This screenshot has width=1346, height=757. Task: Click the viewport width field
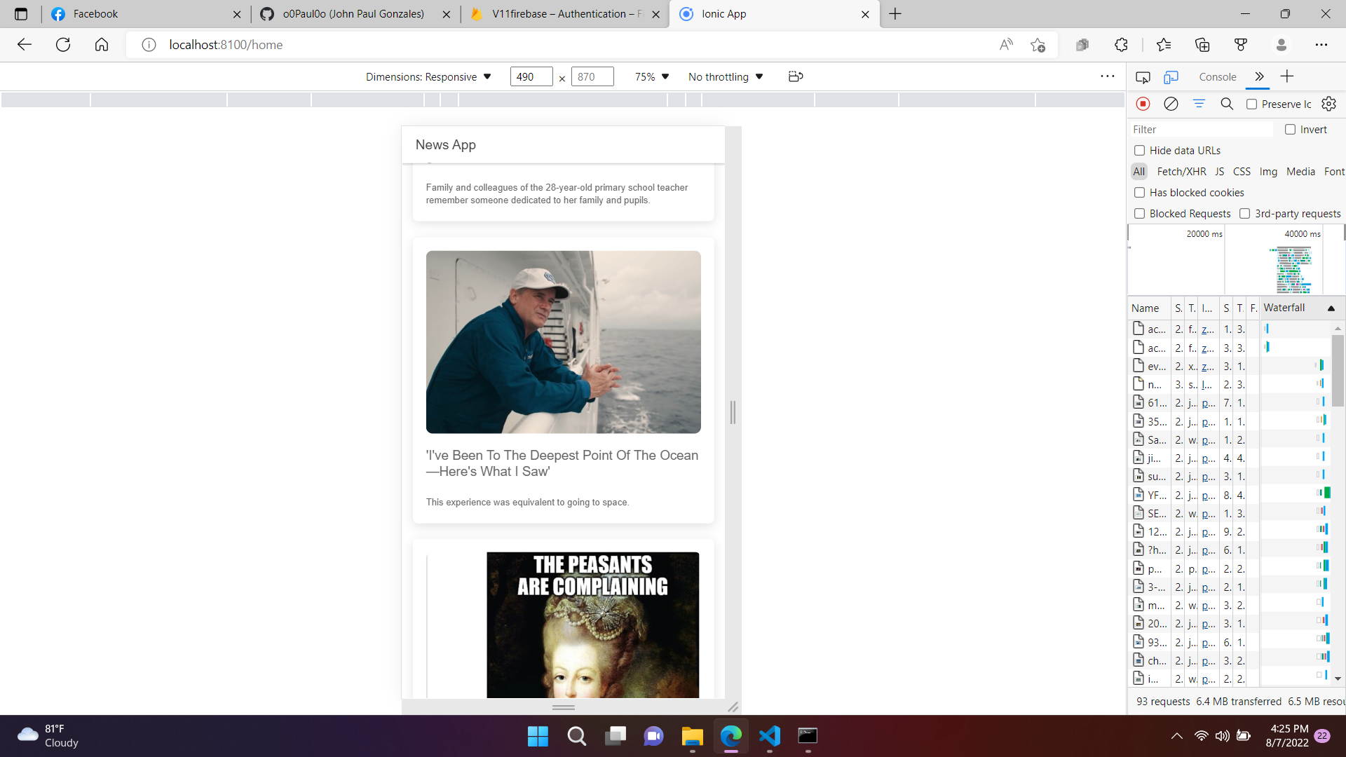(531, 77)
